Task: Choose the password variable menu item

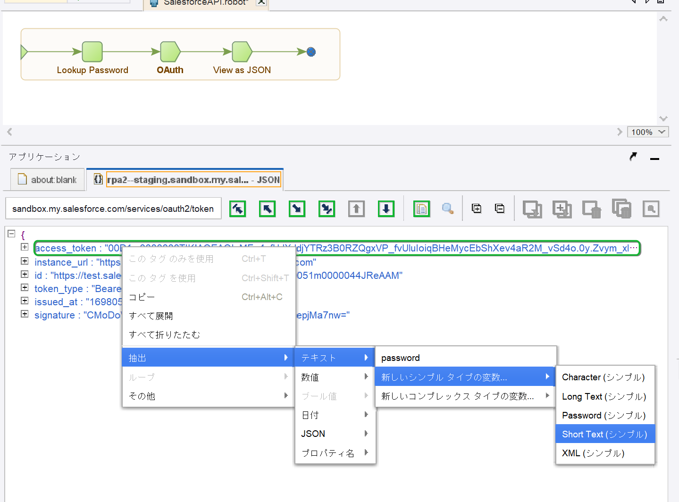Action: (466, 358)
